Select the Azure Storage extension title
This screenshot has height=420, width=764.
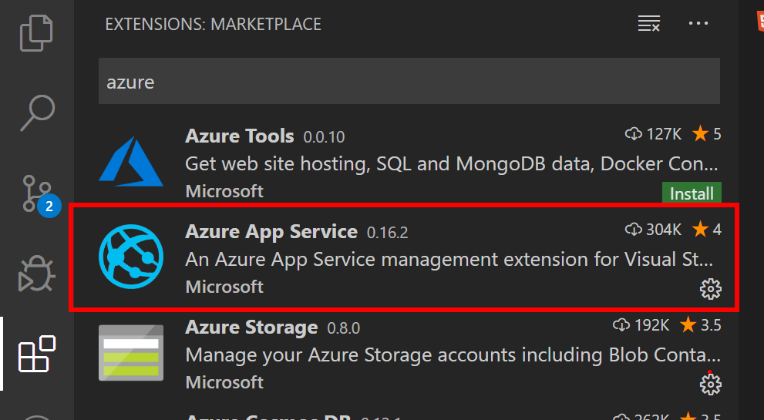(x=251, y=328)
